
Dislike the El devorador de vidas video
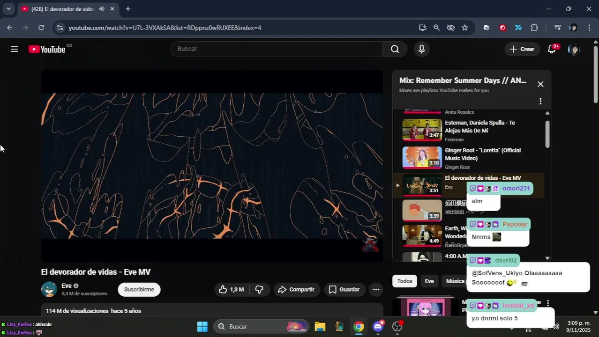click(259, 290)
